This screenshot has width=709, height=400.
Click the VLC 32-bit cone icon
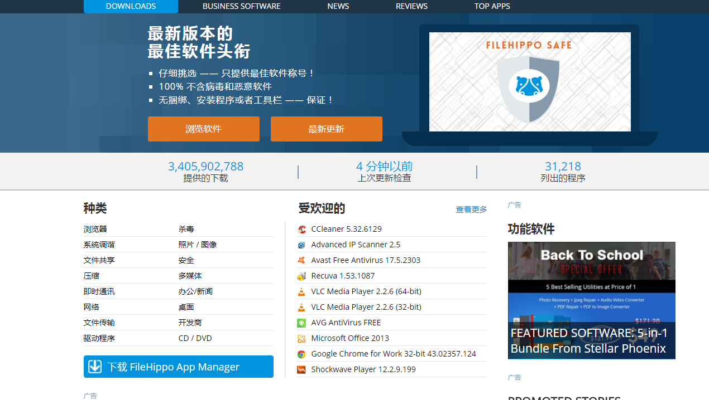pyautogui.click(x=301, y=307)
